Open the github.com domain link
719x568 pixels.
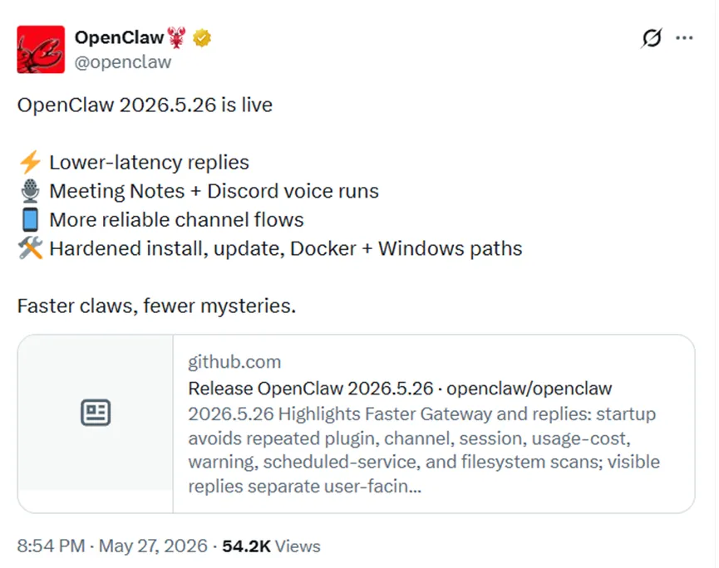coord(234,362)
